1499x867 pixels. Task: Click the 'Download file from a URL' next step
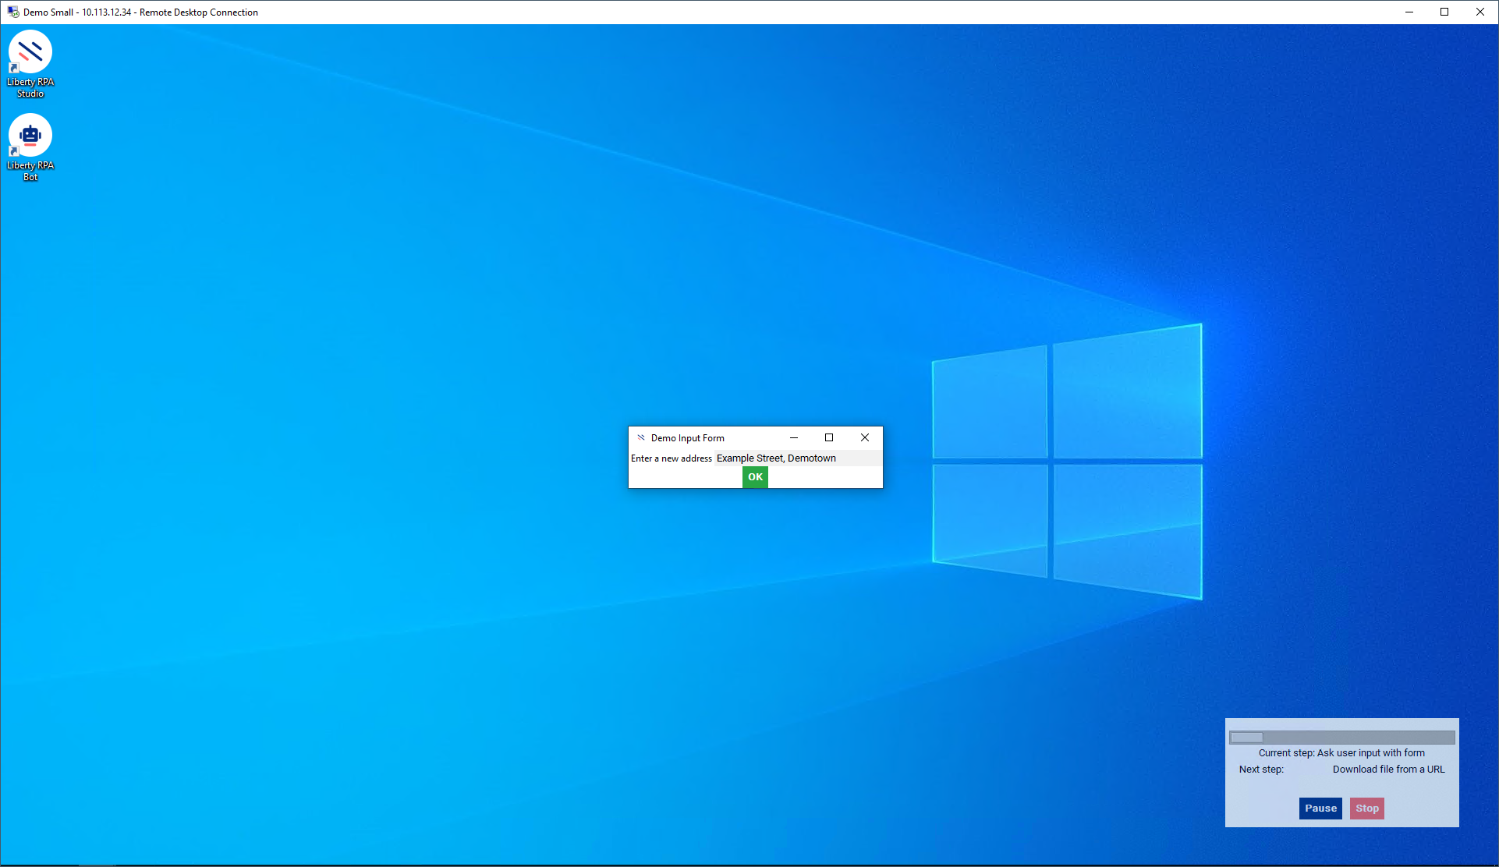(x=1388, y=769)
